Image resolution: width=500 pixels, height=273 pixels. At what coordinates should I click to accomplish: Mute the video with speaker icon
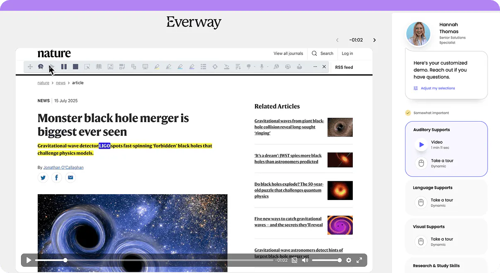[x=306, y=260]
